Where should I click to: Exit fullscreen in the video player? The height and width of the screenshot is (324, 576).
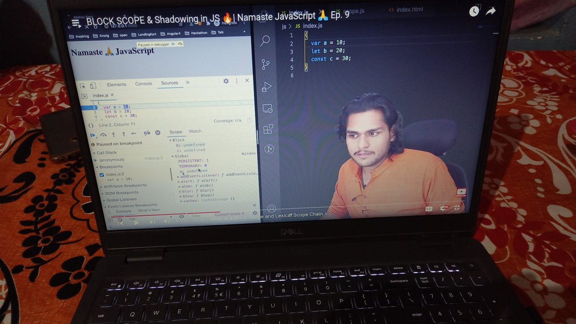[457, 207]
